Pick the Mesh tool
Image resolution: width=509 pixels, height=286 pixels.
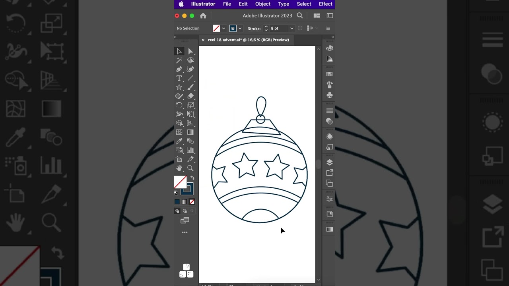point(179,132)
